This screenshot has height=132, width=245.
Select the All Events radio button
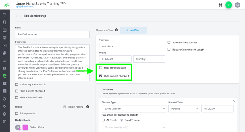tap(103, 120)
